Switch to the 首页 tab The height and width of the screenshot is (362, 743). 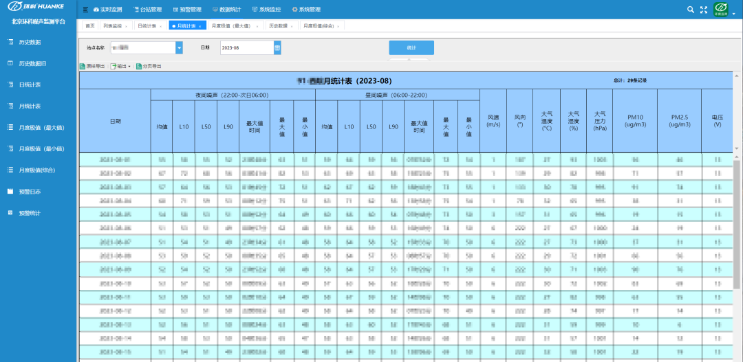tap(90, 26)
